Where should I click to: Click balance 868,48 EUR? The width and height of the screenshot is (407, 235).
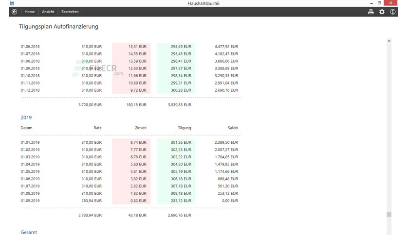click(x=228, y=179)
